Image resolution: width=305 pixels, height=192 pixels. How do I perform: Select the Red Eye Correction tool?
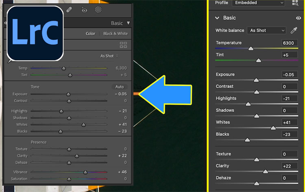pyautogui.click(x=84, y=10)
